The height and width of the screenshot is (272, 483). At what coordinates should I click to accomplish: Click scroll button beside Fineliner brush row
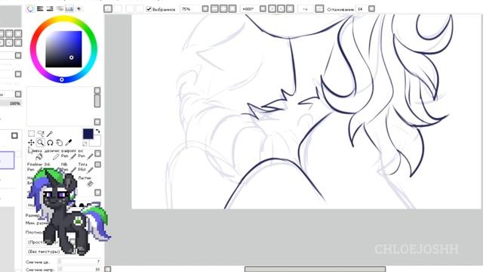pos(97,165)
